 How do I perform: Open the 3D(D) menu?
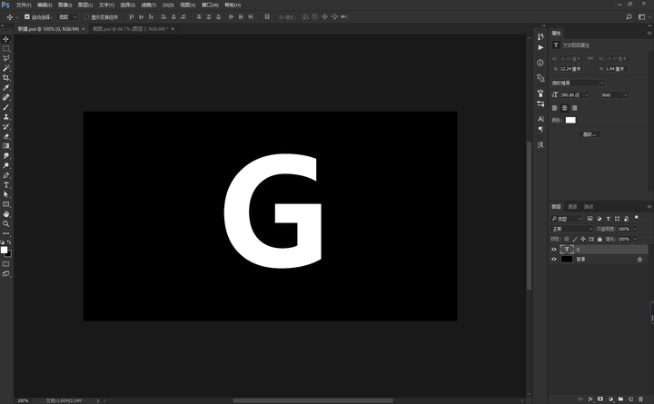pyautogui.click(x=168, y=5)
